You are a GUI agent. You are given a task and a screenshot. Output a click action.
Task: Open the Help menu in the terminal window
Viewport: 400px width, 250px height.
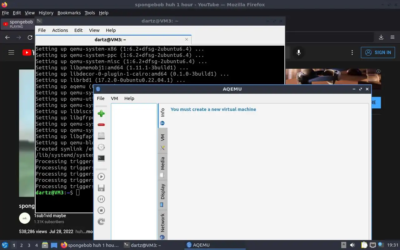(x=111, y=30)
